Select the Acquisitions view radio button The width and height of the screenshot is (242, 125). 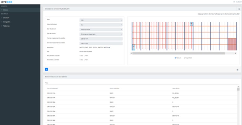(184, 58)
